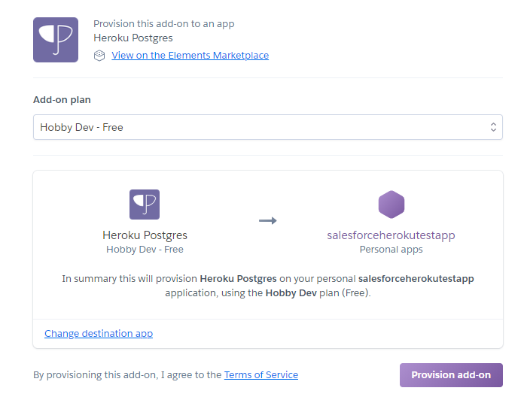Click bold salesforceherokutestapp in the summary sentence
The image size is (521, 406).
[x=416, y=278]
